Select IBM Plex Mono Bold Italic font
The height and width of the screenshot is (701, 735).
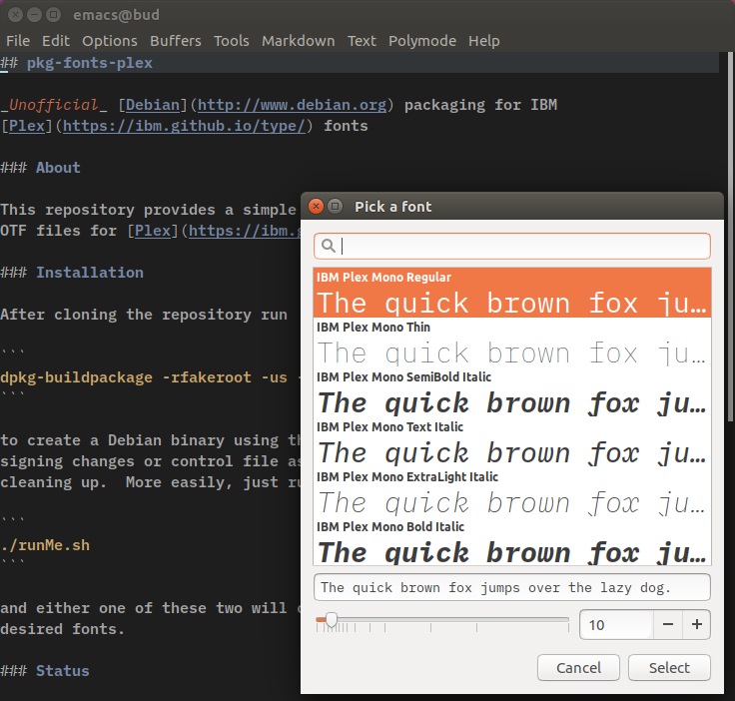[x=512, y=541]
